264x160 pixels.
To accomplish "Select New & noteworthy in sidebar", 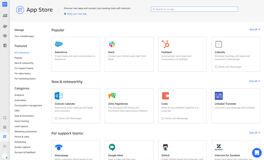I will pyautogui.click(x=24, y=63).
